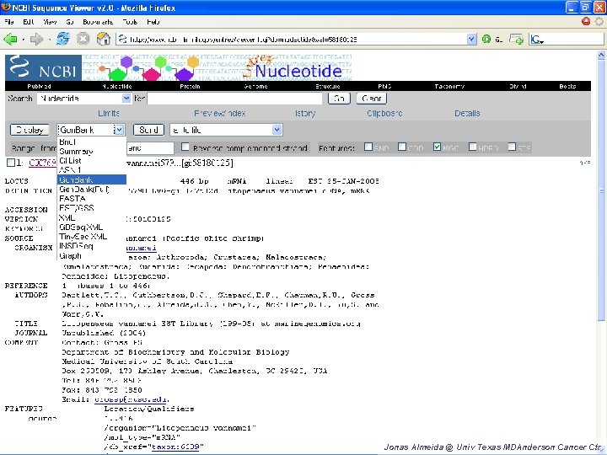Choose INSDSeq display format

pos(91,246)
